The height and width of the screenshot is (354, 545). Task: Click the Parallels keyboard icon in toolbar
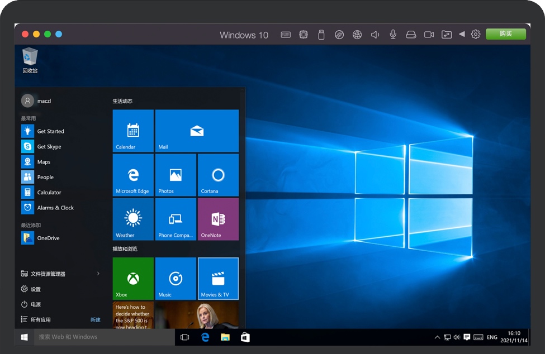point(286,35)
